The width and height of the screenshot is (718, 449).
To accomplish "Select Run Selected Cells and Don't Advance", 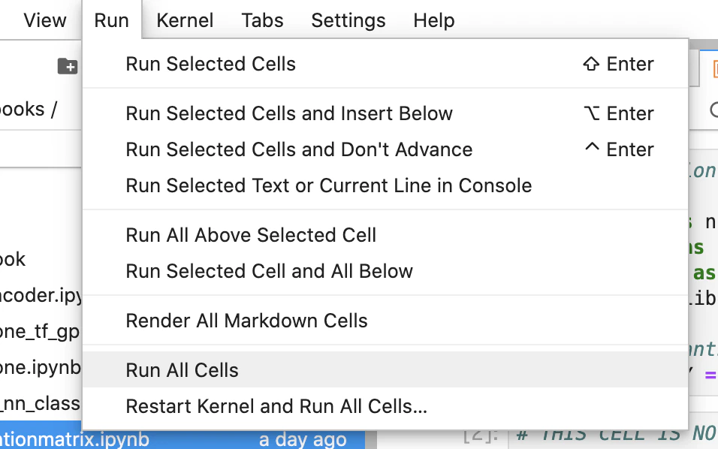I will click(x=385, y=149).
